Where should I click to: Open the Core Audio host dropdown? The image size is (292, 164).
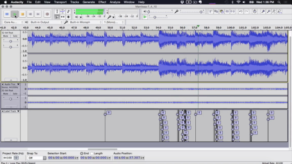13,22
